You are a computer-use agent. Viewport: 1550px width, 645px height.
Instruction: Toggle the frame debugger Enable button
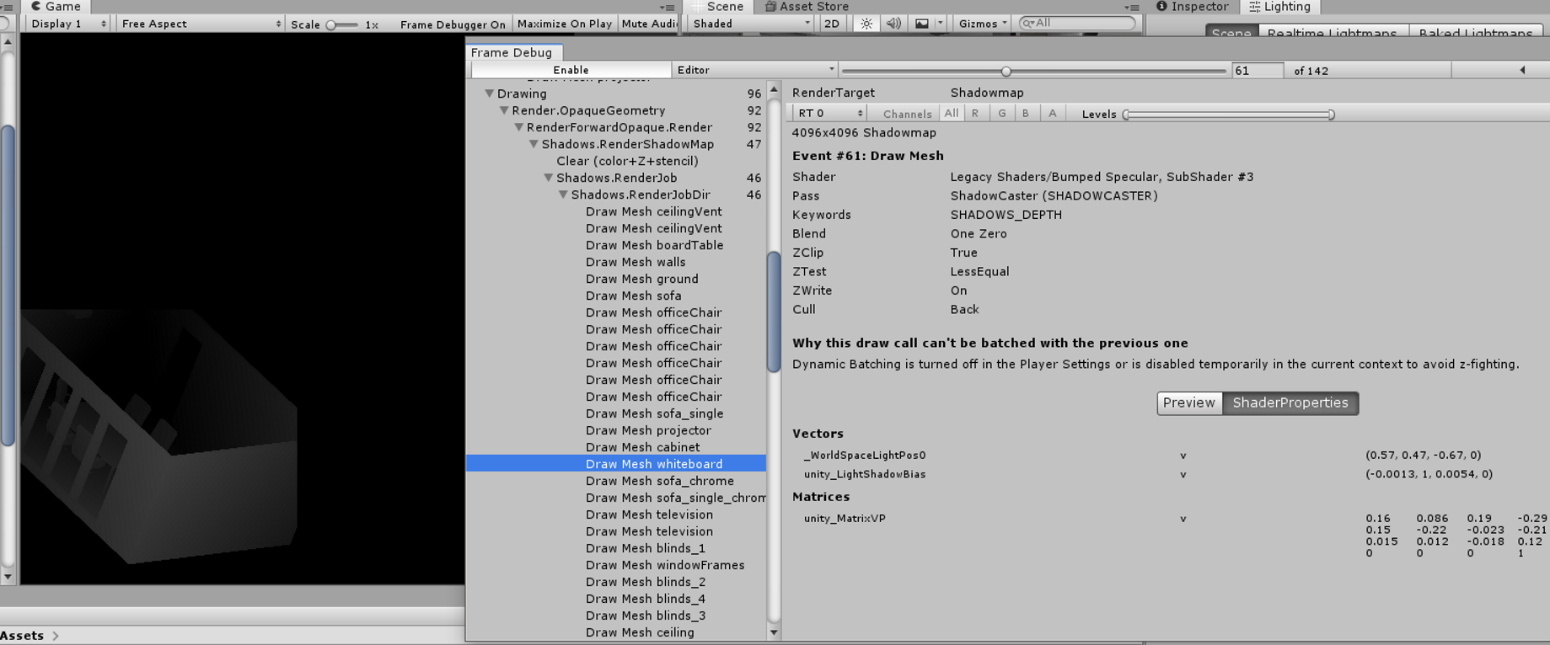571,70
